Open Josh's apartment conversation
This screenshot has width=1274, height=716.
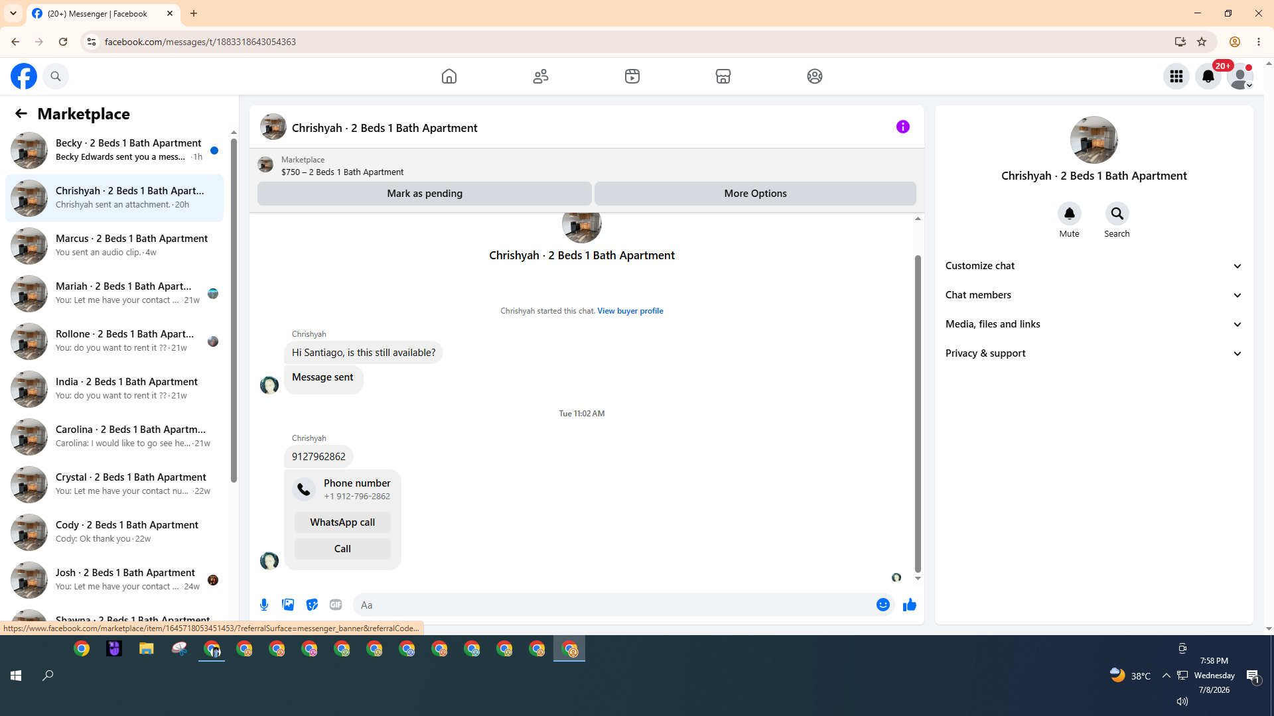[x=114, y=580]
